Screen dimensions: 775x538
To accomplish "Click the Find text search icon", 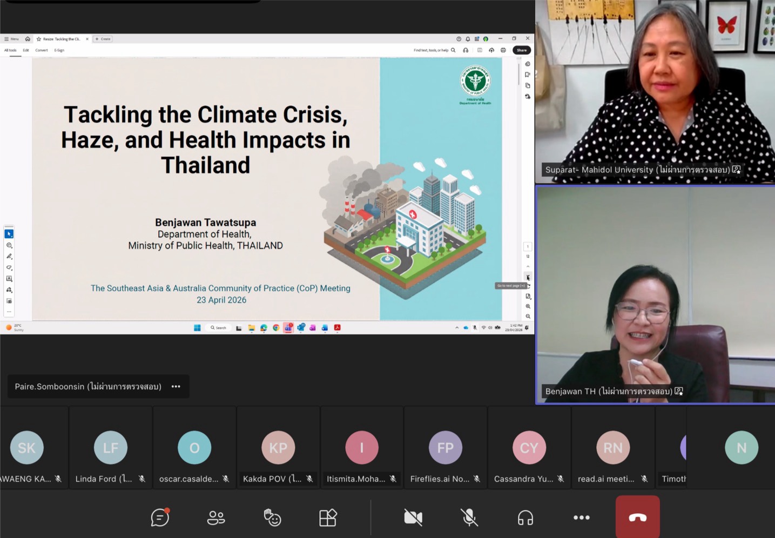I will (x=453, y=50).
